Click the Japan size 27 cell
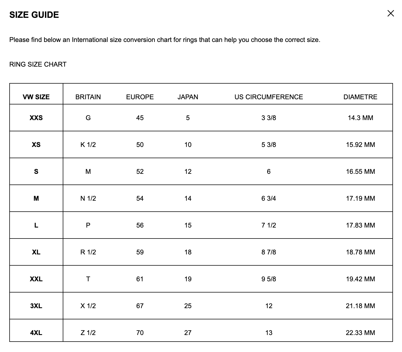This screenshot has width=402, height=352. tap(188, 333)
